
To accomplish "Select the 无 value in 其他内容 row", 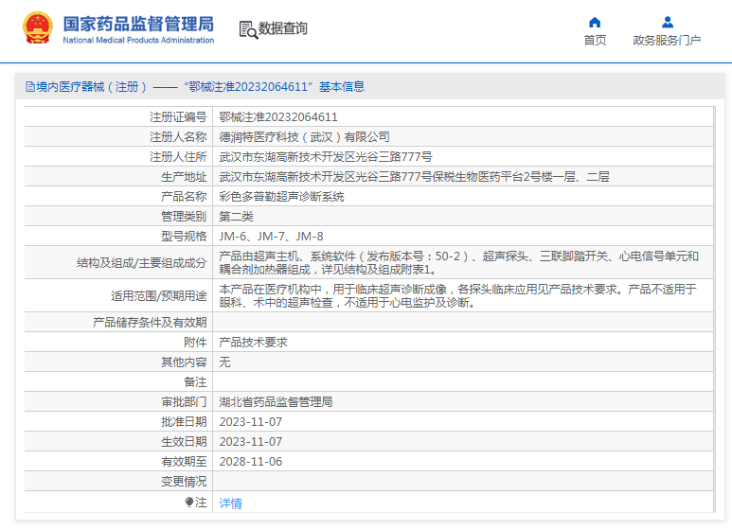I will coord(224,362).
